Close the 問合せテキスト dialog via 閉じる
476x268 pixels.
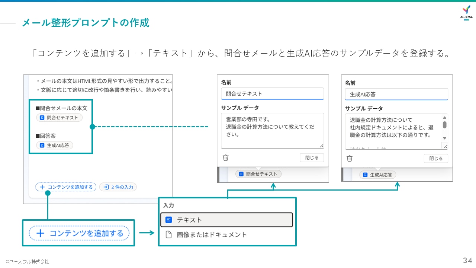coord(312,157)
